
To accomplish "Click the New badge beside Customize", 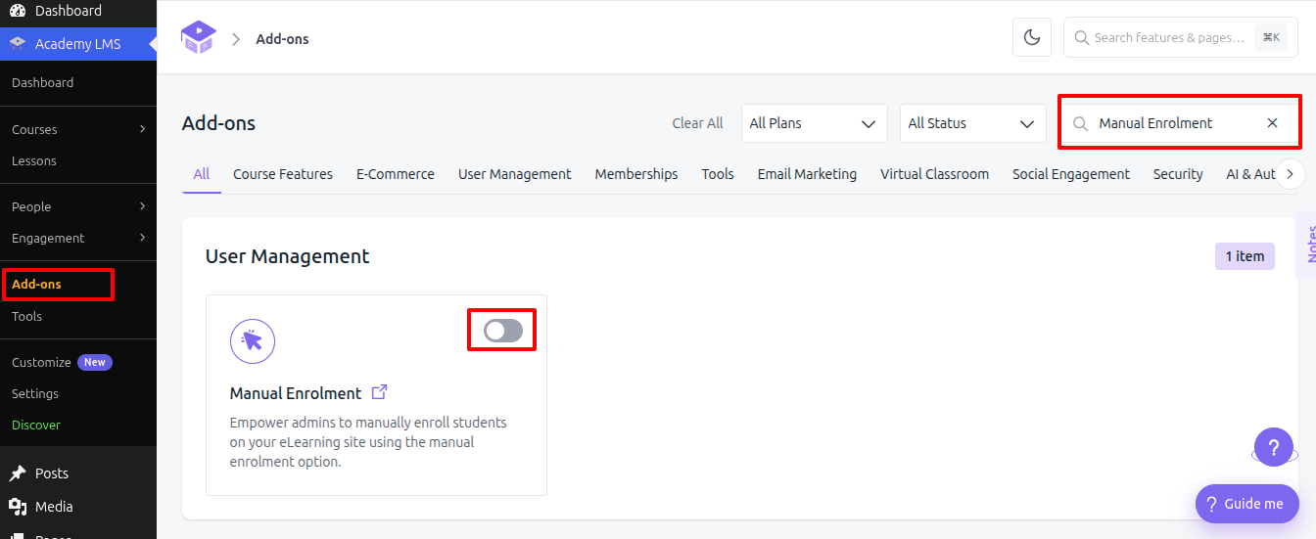I will [x=95, y=362].
